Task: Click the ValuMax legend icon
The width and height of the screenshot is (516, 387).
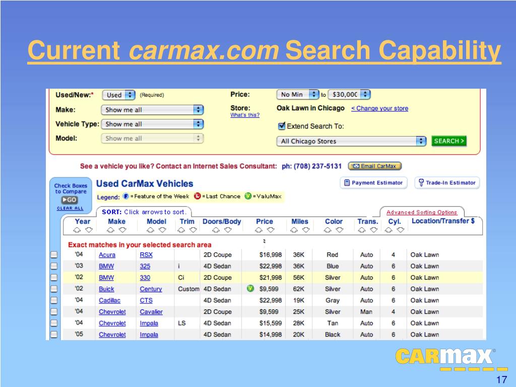Action: pos(248,196)
